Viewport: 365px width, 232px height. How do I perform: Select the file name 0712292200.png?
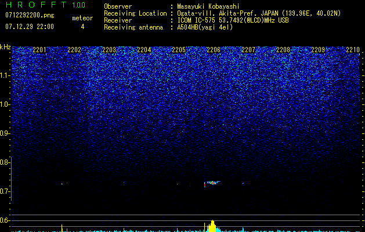click(x=30, y=16)
